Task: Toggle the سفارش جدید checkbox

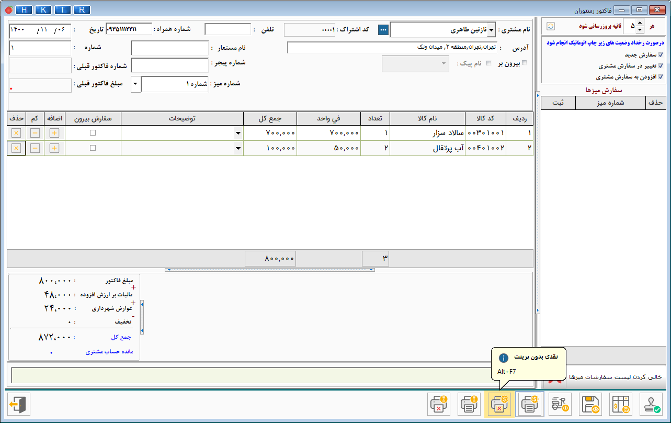Action: [660, 54]
